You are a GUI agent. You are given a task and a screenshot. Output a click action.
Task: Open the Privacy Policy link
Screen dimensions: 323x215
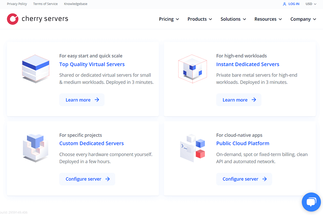(17, 4)
